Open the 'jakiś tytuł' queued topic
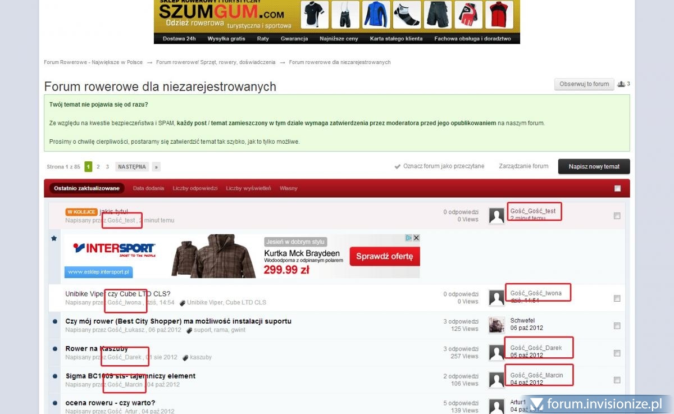The width and height of the screenshot is (674, 414). (113, 212)
